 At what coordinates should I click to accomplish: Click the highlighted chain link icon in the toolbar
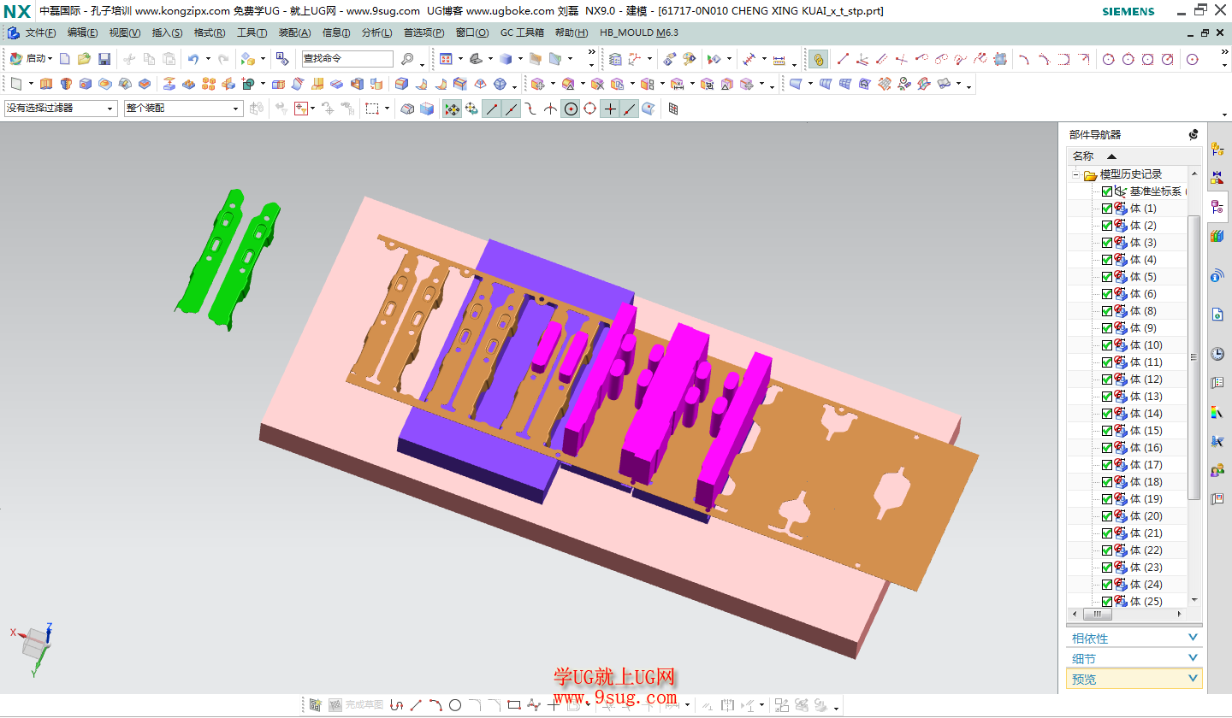pos(818,59)
